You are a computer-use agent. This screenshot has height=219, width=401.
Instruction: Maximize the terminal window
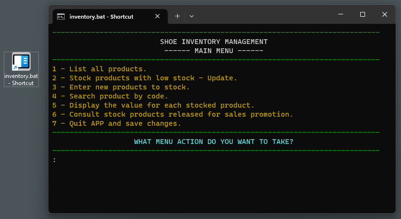coord(363,14)
